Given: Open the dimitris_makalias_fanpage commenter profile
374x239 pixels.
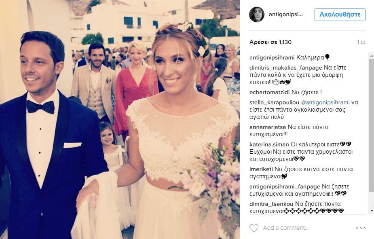Looking at the screenshot, I should point(286,68).
